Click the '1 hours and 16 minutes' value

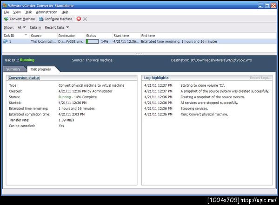click(77, 109)
